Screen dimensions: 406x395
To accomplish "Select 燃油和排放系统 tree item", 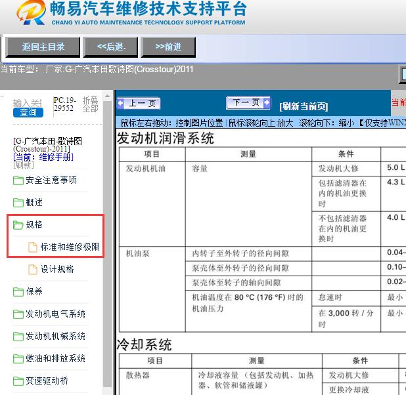I will point(55,358).
